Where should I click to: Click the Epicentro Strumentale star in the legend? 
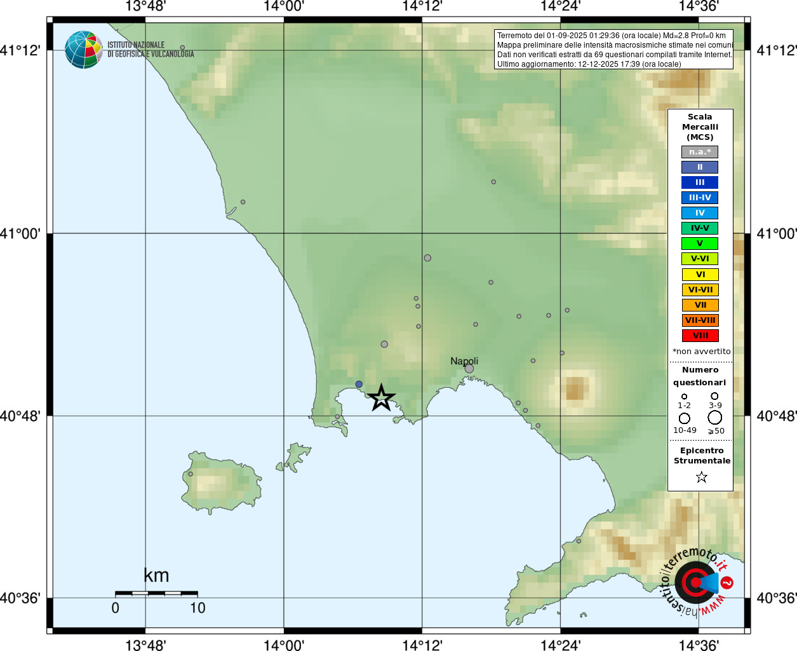pos(701,477)
